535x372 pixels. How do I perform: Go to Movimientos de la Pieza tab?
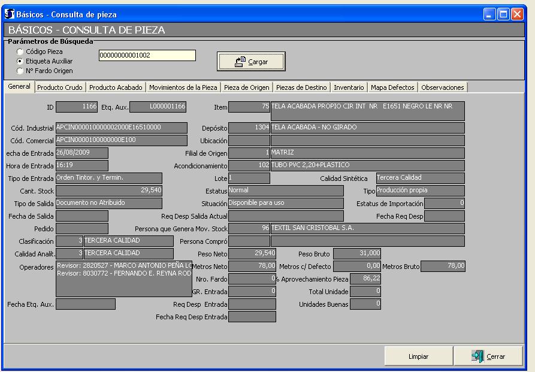coord(183,87)
